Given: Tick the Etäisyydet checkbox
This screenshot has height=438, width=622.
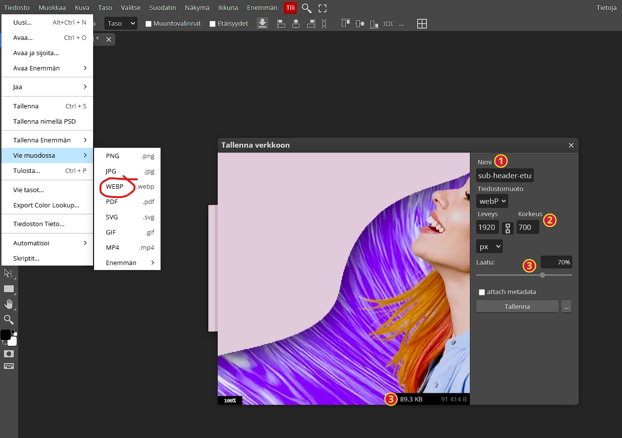Looking at the screenshot, I should pos(212,24).
